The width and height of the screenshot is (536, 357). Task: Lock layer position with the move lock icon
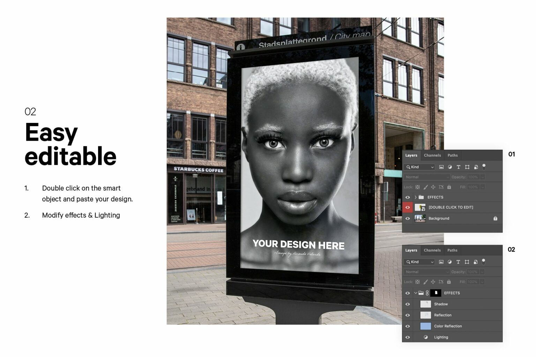point(434,187)
